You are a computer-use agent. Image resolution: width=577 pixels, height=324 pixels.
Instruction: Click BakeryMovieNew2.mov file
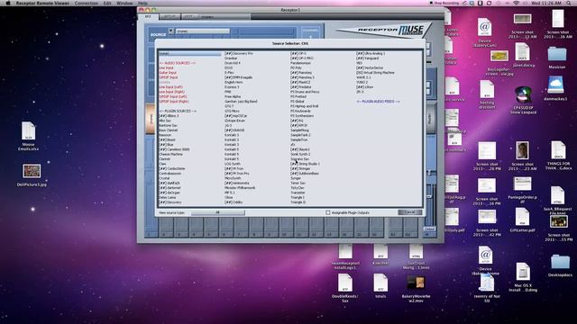click(x=416, y=289)
